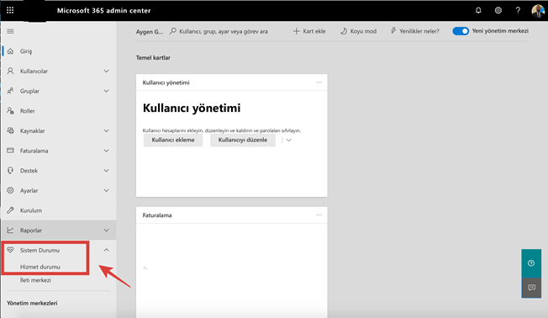The image size is (548, 318).
Task: Enable Koyu mod dark mode
Action: [x=359, y=31]
